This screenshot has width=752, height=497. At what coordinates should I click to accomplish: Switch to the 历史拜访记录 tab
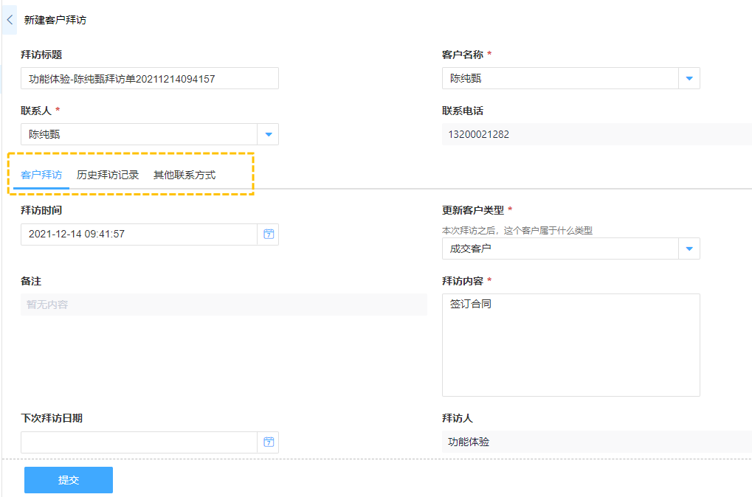(108, 175)
